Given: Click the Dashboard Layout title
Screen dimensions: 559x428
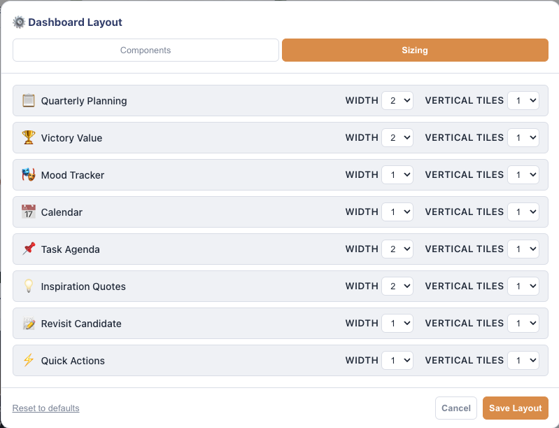Looking at the screenshot, I should point(76,22).
